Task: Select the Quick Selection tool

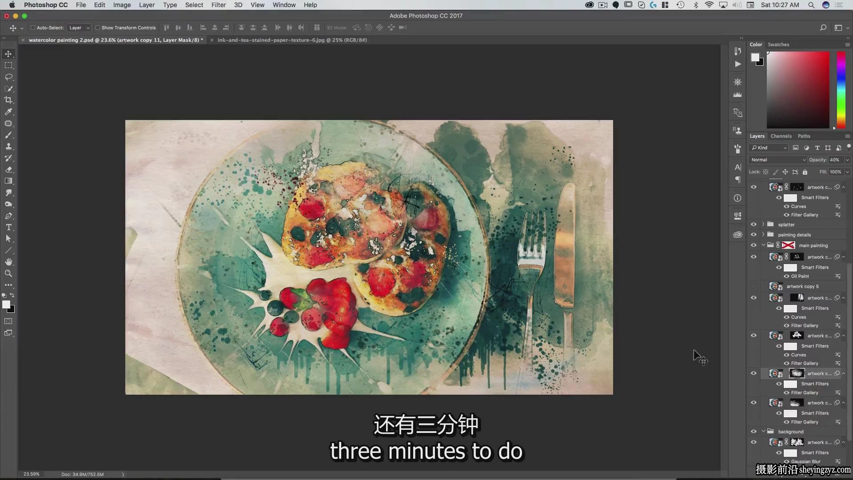Action: point(8,88)
